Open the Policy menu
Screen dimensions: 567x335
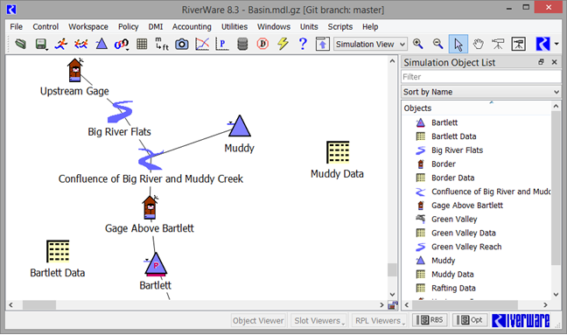pos(129,27)
